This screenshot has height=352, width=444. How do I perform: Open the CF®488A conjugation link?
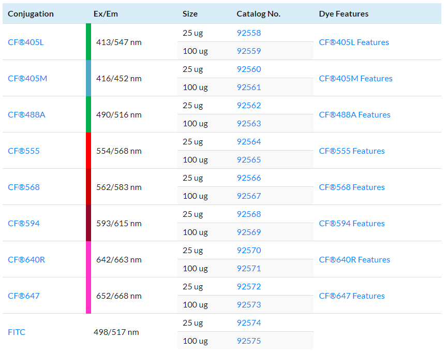(x=26, y=115)
